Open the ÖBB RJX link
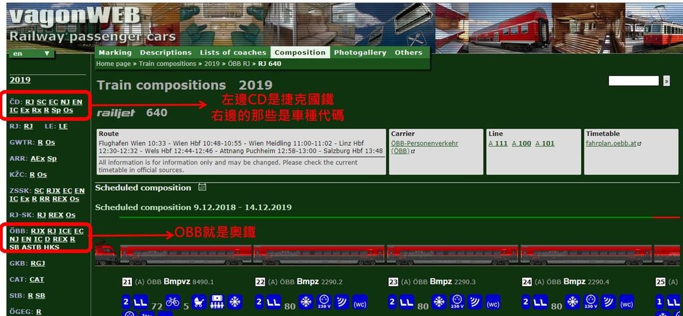 click(38, 231)
